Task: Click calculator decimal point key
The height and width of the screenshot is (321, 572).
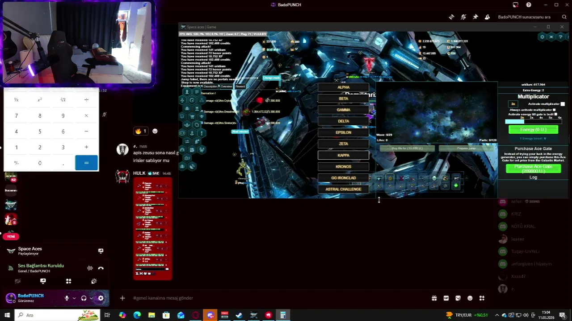Action: pos(63,163)
